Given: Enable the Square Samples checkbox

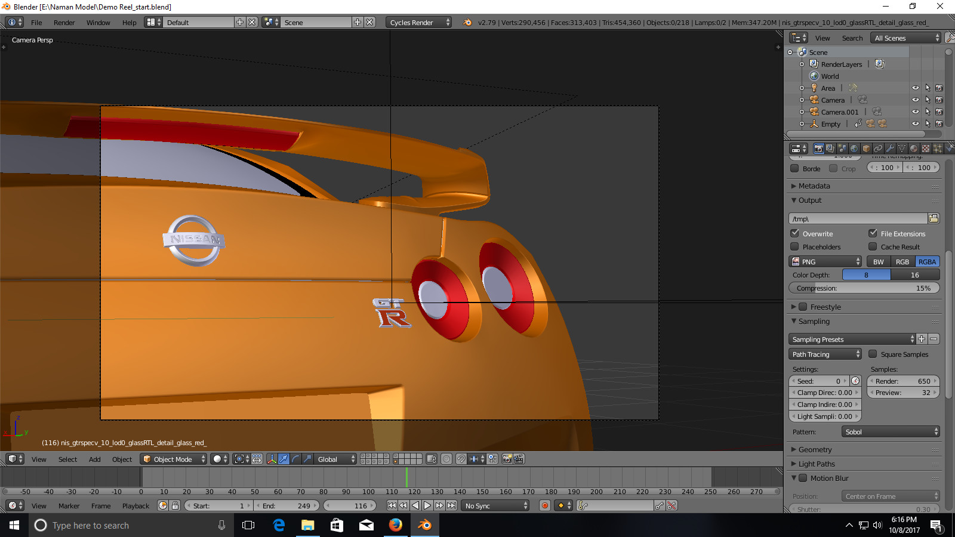Looking at the screenshot, I should point(873,354).
